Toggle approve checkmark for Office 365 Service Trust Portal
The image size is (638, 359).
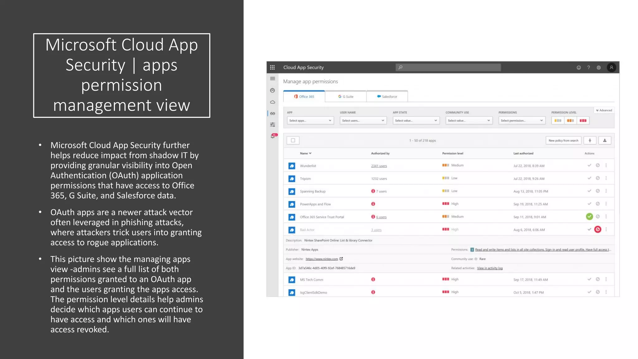point(589,217)
